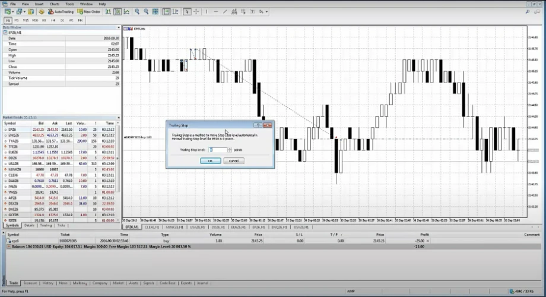Click the New Chart toolbar icon
Image resolution: width=546 pixels, height=297 pixels.
tap(7, 11)
